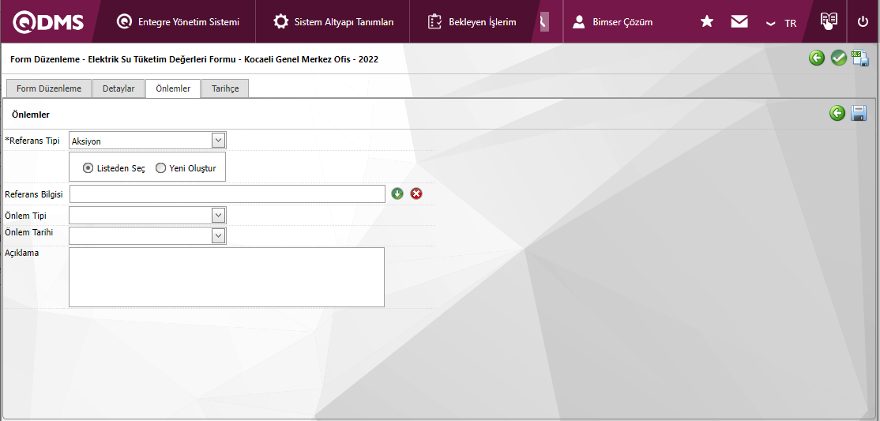
Task: Click the Önlemler section heading
Action: coord(30,115)
